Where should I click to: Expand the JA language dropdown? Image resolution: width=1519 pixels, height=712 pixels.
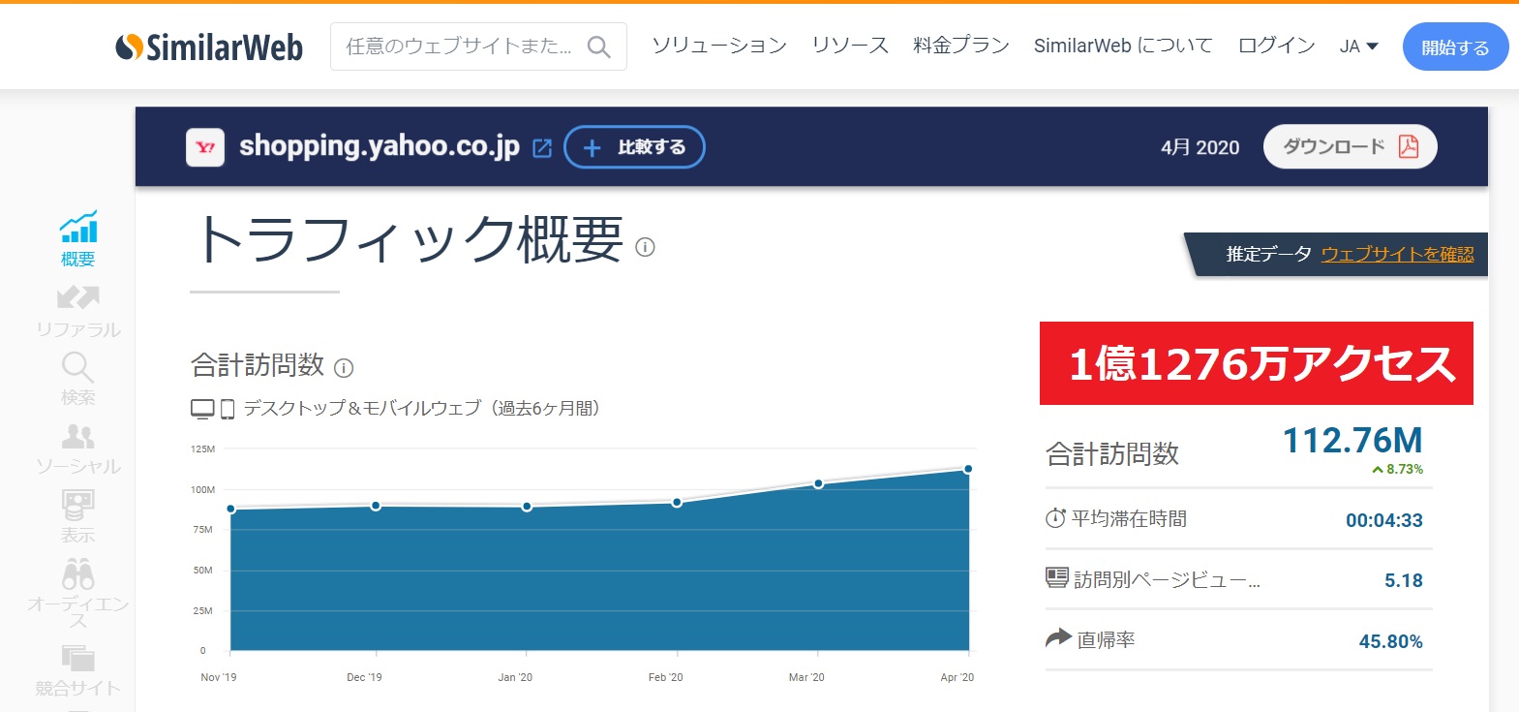[x=1358, y=46]
